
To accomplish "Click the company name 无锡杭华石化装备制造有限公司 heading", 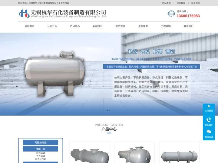I will [68, 12].
